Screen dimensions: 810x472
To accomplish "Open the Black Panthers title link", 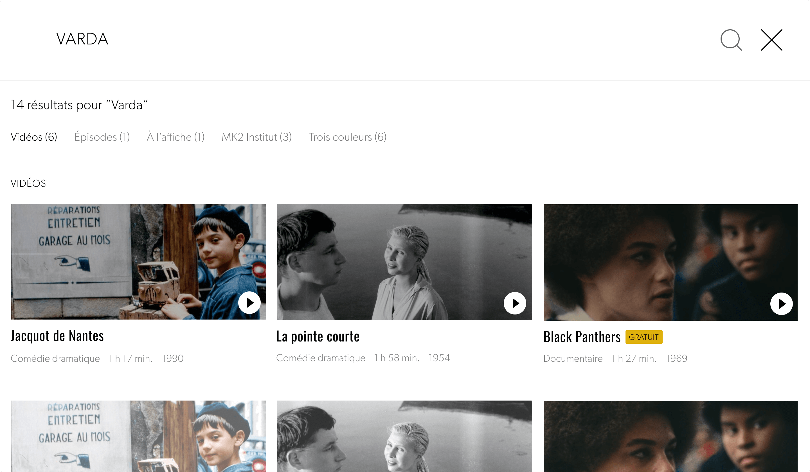I will (x=582, y=337).
